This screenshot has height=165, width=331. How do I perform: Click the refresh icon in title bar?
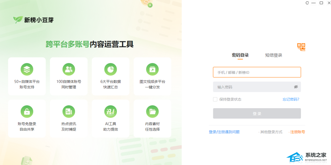coord(307,3)
